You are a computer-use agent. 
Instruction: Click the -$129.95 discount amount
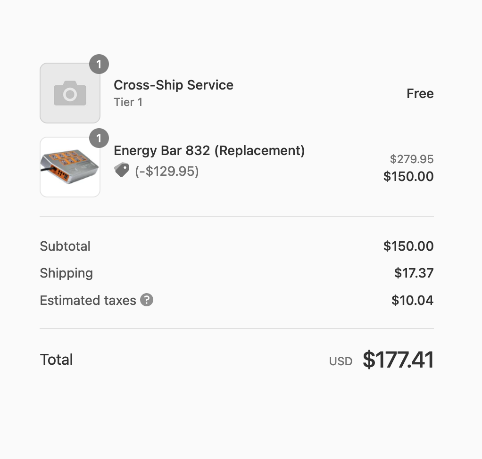pos(167,171)
